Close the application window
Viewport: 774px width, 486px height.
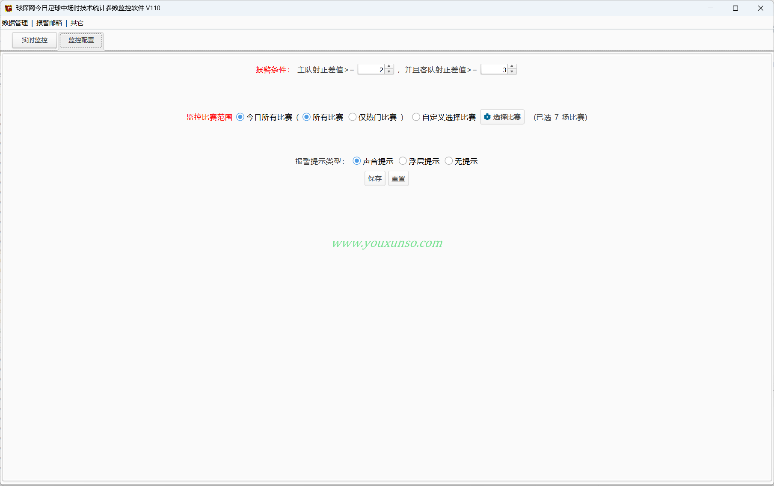coord(761,8)
